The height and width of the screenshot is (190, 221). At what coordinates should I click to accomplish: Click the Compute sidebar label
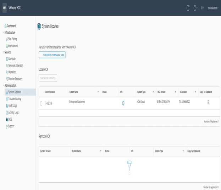[x=12, y=59]
